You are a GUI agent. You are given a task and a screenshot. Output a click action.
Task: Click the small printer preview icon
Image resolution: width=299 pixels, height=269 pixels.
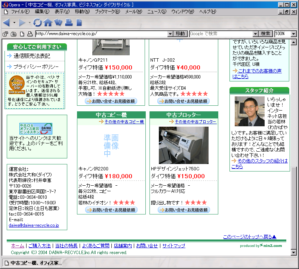coord(30,34)
